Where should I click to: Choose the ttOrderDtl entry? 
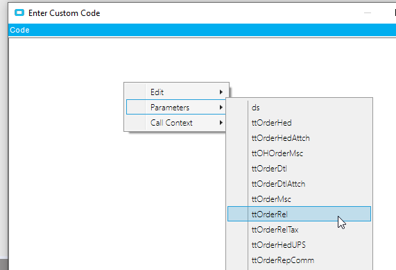300,169
